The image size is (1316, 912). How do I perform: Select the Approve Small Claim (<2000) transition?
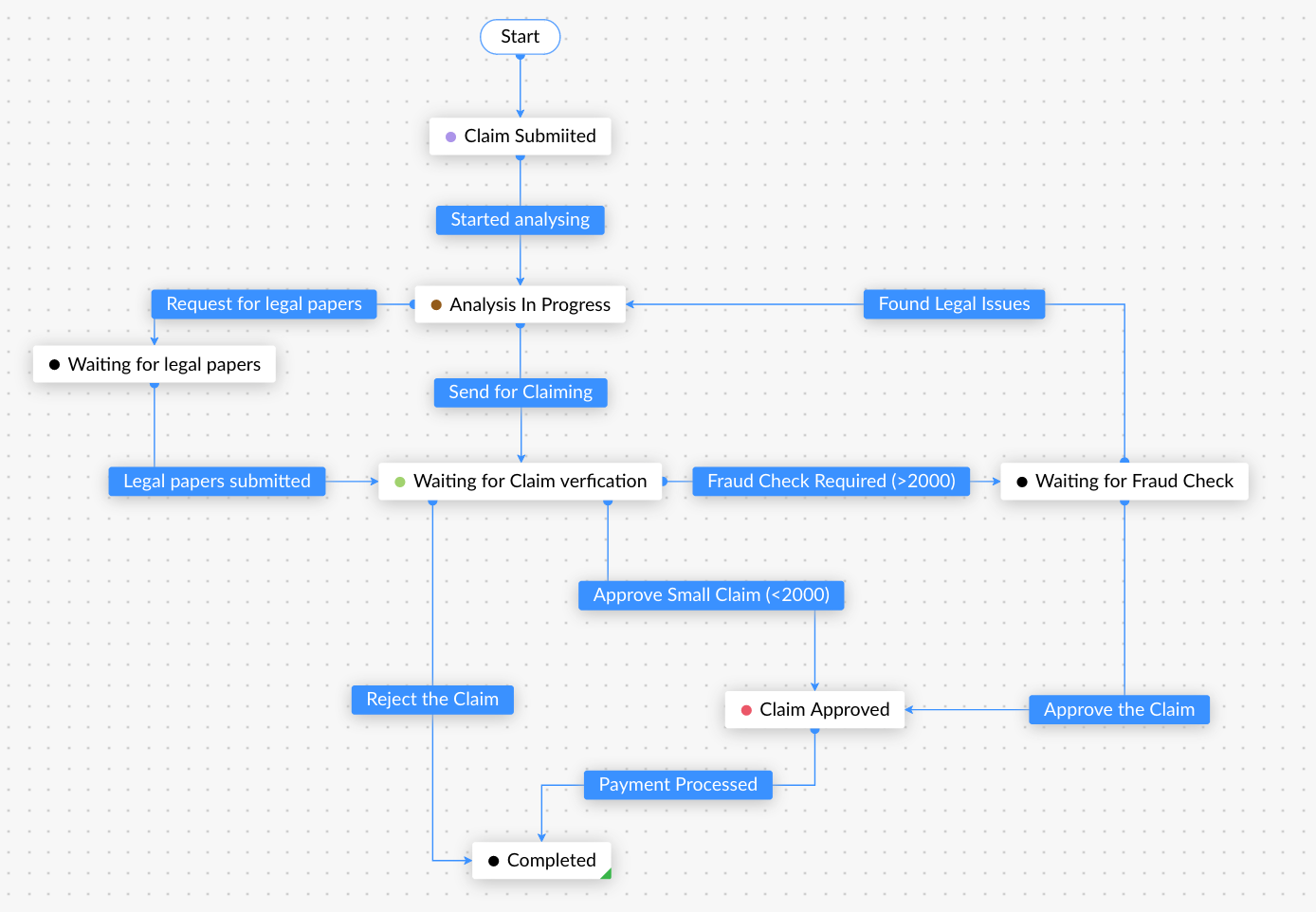point(711,595)
